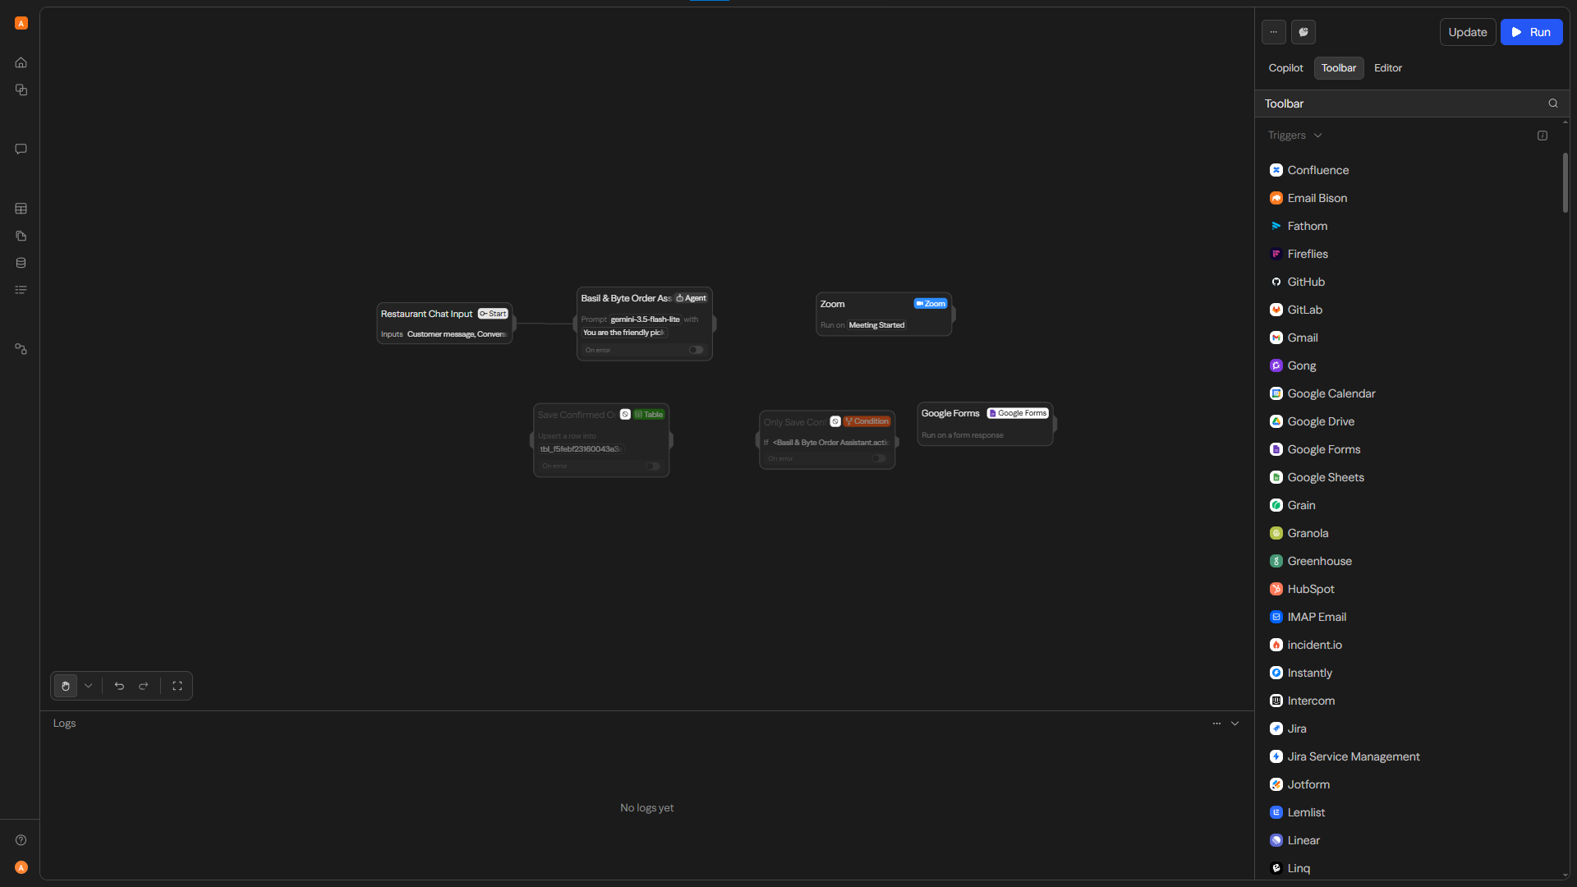Add the Gmail trigger
The image size is (1577, 887).
[x=1303, y=338]
